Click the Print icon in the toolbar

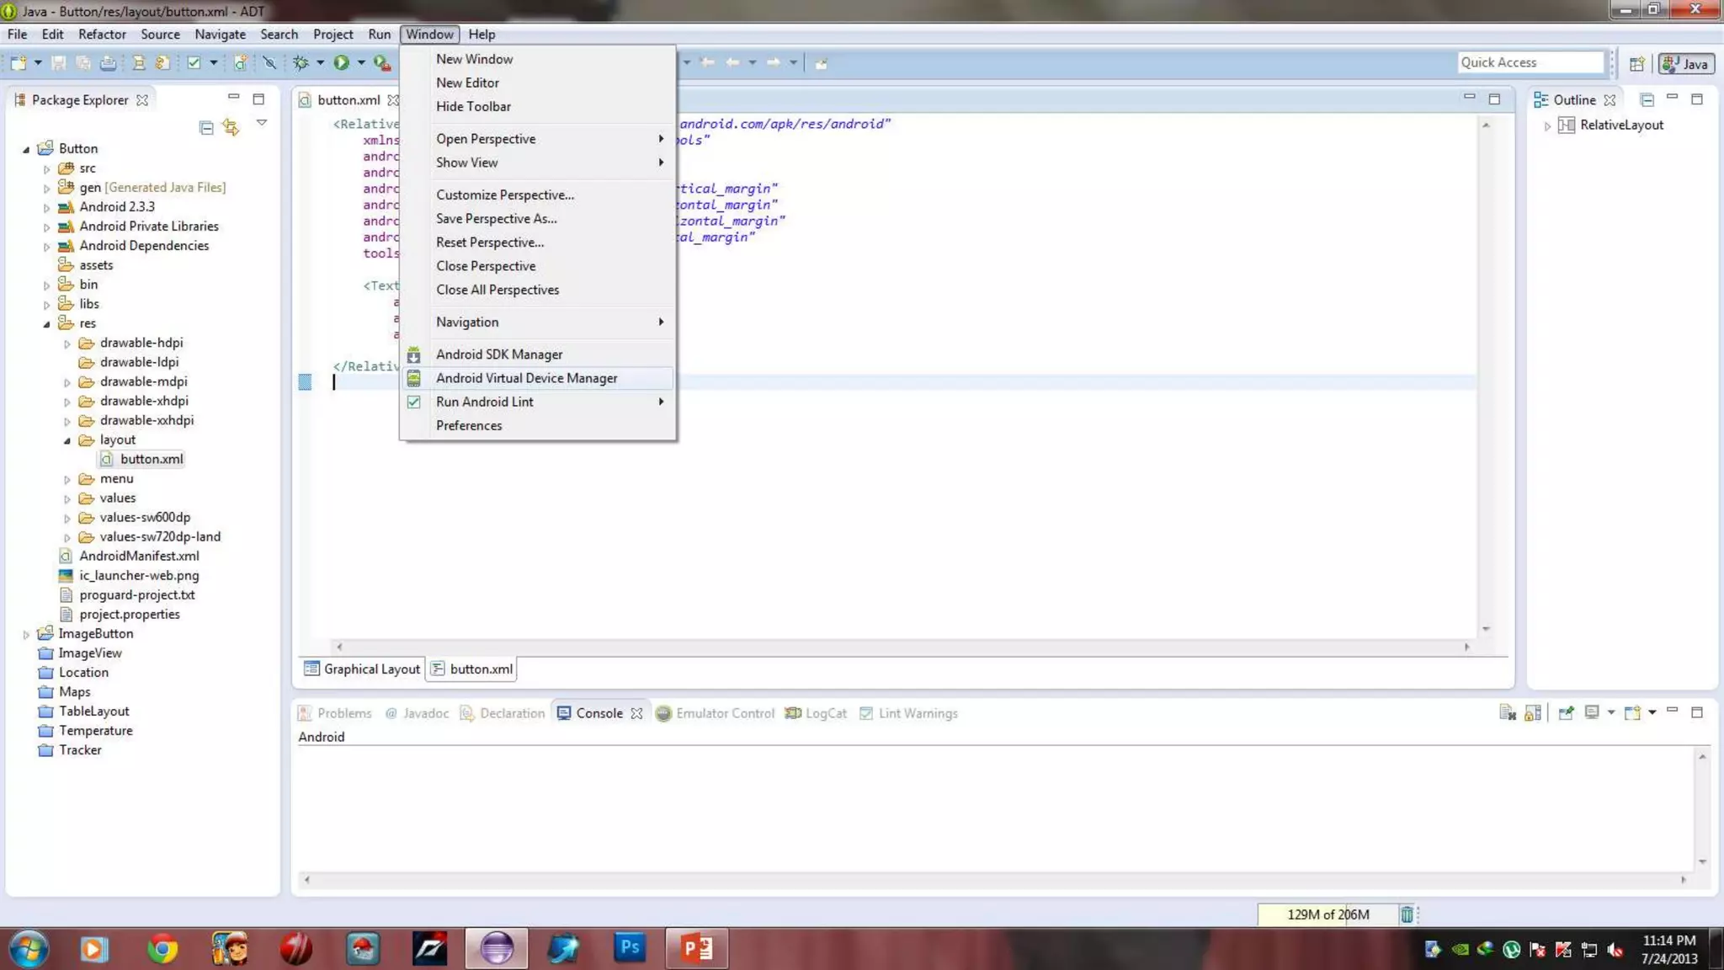[109, 62]
